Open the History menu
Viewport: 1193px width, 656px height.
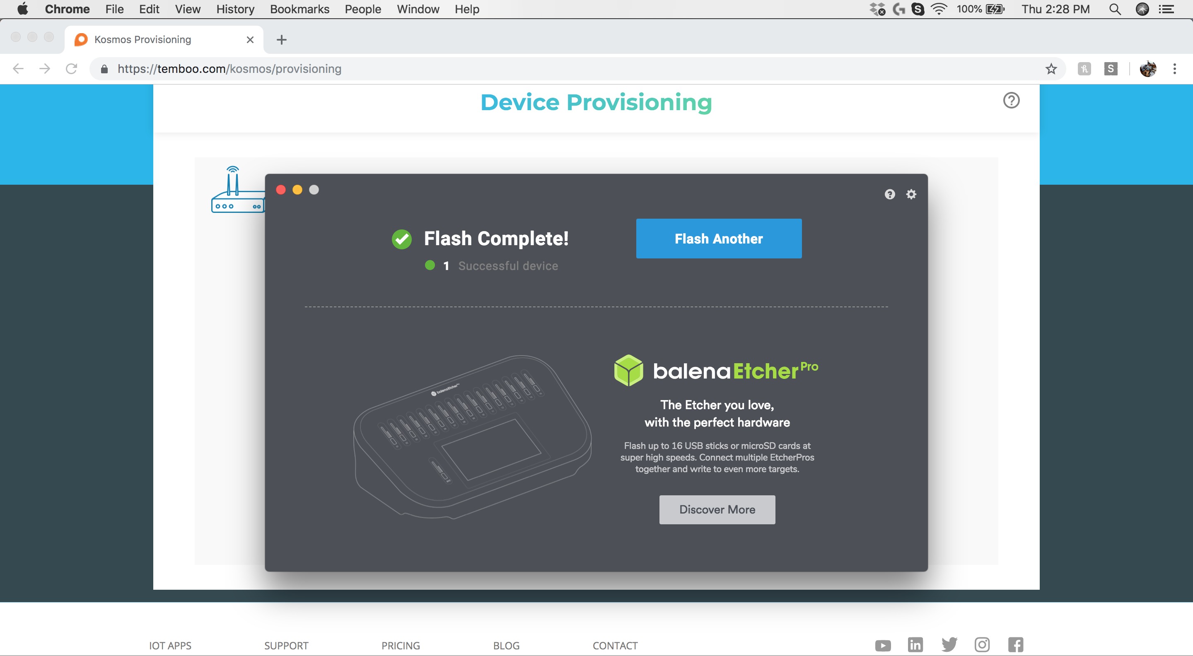(235, 9)
